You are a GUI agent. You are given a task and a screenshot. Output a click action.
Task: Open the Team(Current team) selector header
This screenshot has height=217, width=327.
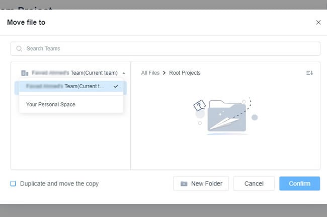pos(74,73)
